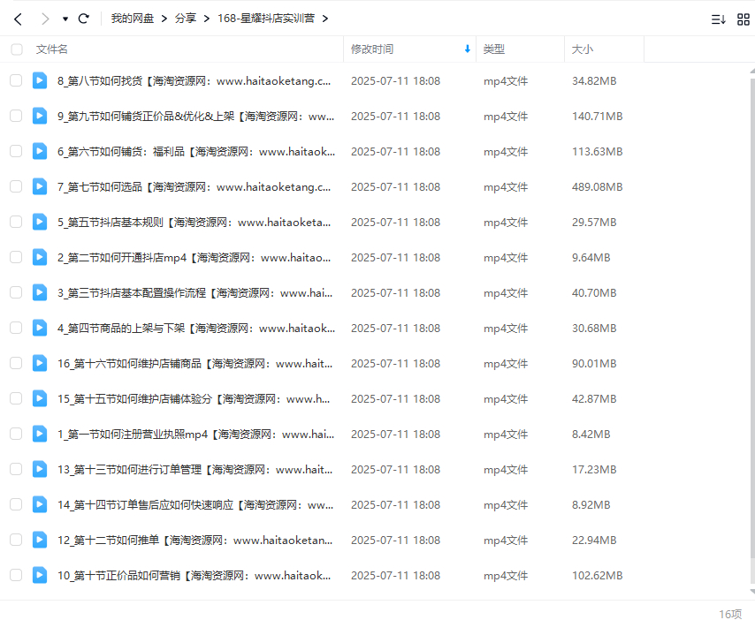Sort by 类型 column header

494,49
